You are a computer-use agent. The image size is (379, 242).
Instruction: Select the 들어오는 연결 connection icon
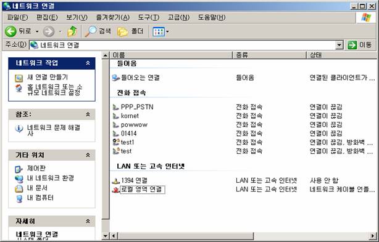pyautogui.click(x=116, y=78)
